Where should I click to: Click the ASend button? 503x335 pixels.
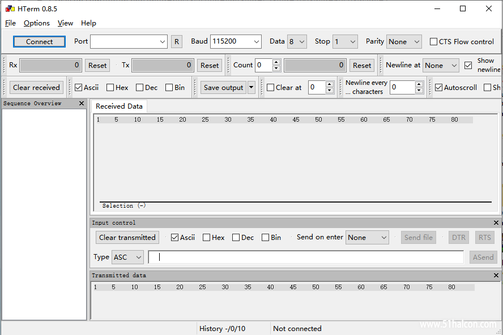483,257
